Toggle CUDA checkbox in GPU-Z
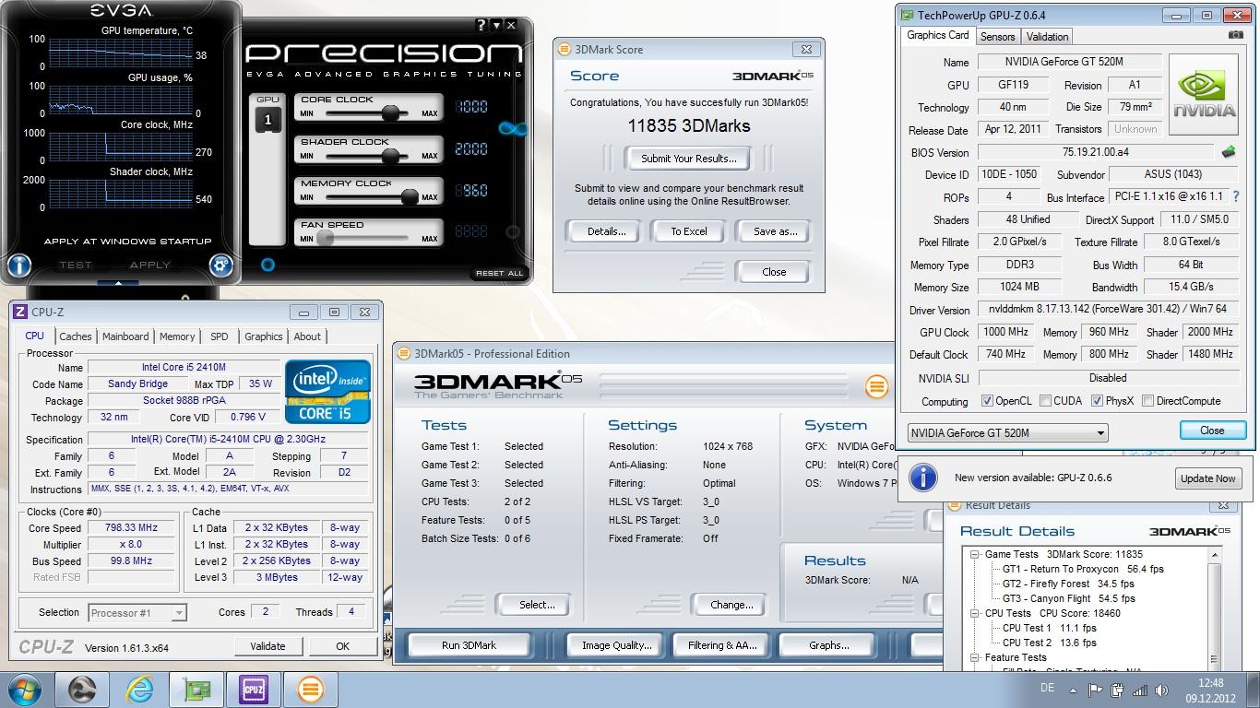 point(1045,401)
